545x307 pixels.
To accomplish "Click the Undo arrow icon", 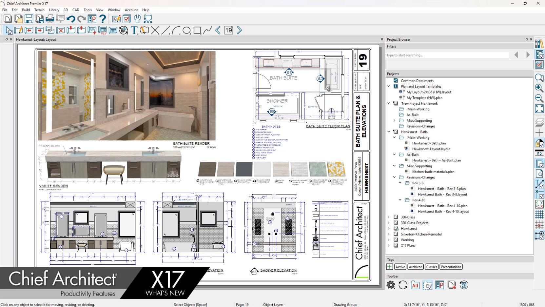I will click(x=71, y=19).
